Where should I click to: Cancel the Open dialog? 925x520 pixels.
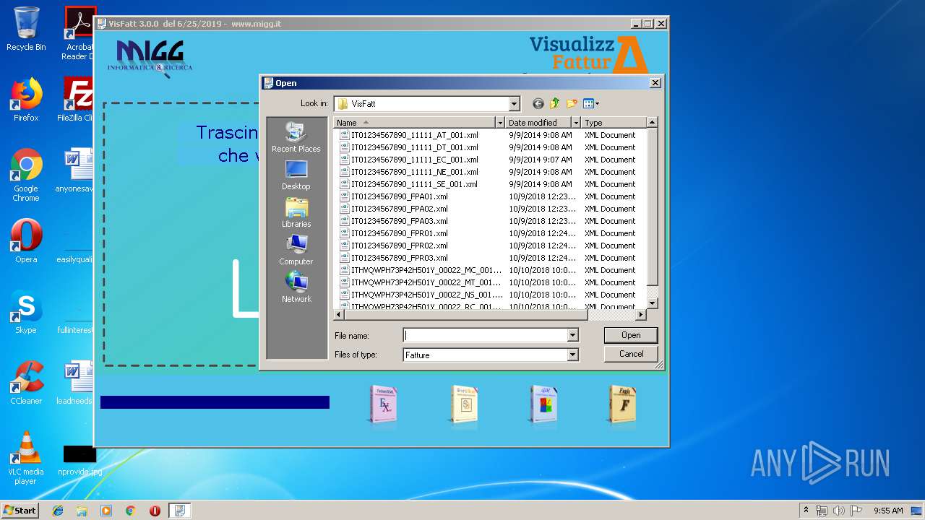point(631,354)
